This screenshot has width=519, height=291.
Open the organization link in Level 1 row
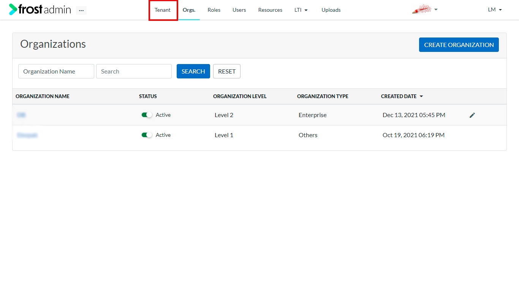coord(27,135)
